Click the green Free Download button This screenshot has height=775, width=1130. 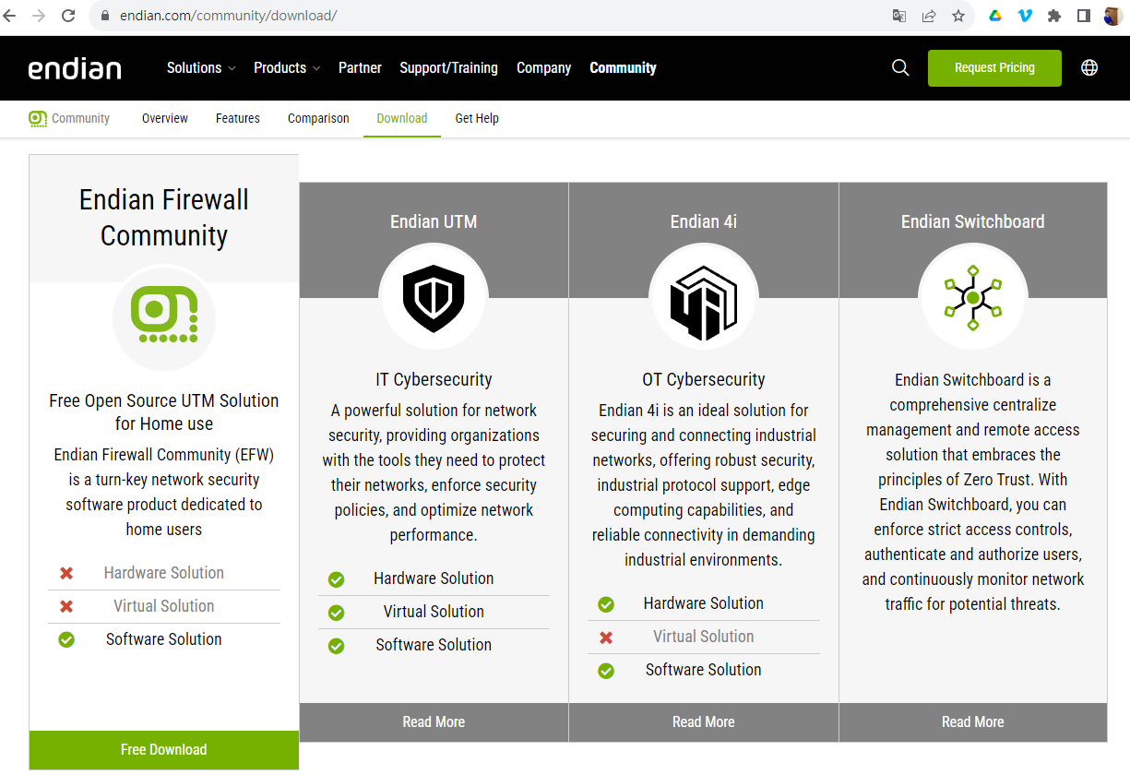(x=164, y=750)
